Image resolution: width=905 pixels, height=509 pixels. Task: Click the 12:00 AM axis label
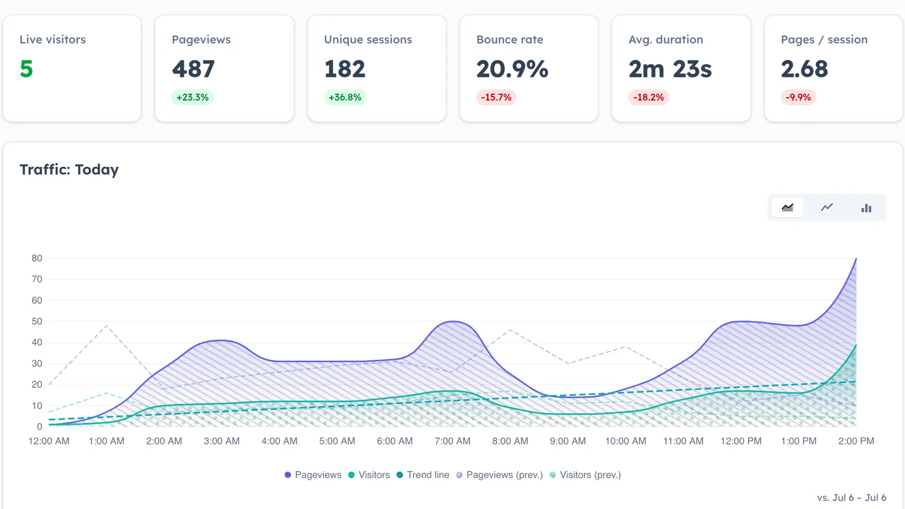tap(49, 441)
